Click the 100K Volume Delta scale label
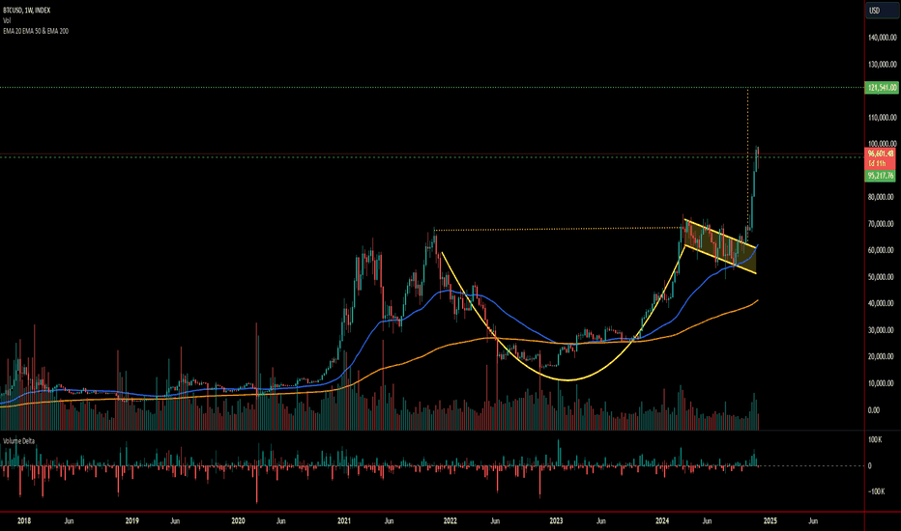The image size is (901, 531). [875, 439]
